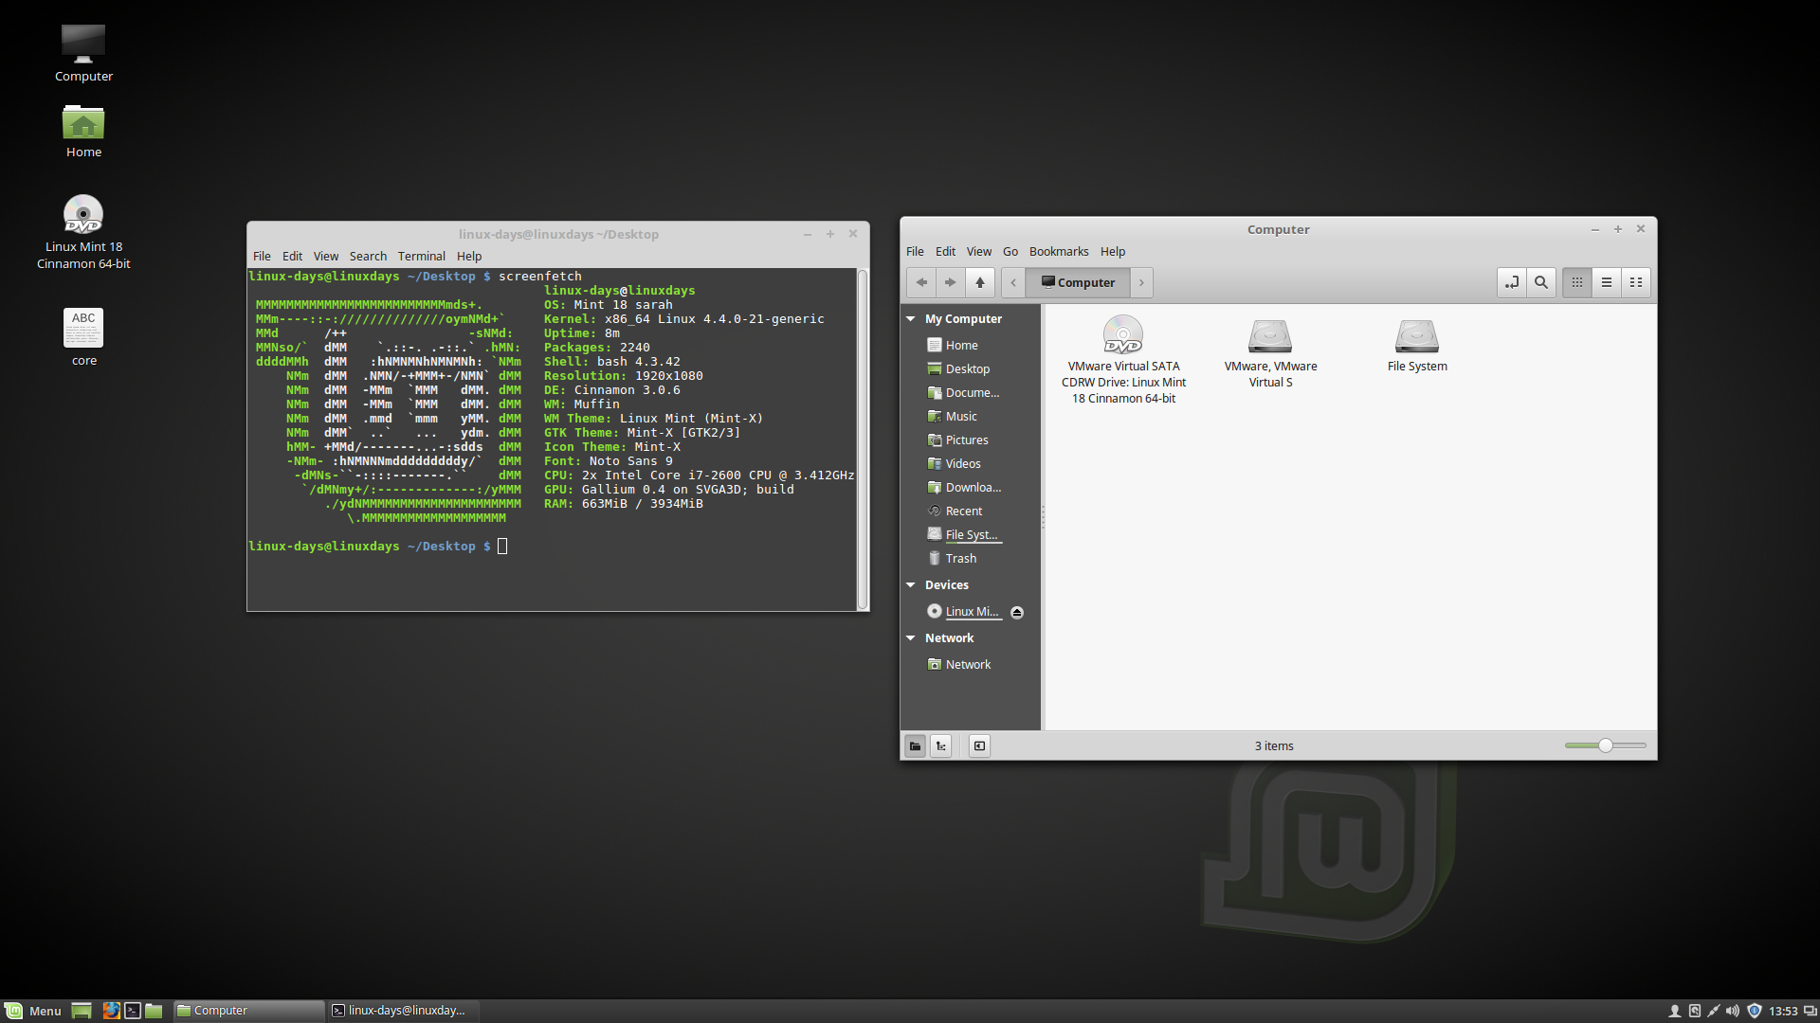Click path bar left scroll arrow
The image size is (1820, 1023).
[x=1013, y=282]
